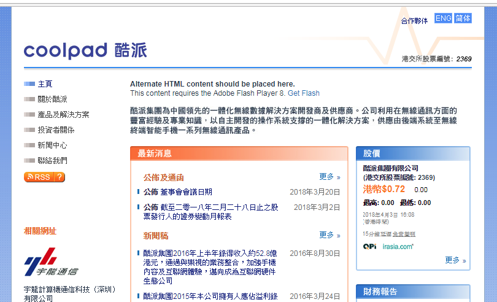The image size is (497, 302).
Task: Click the QPI logo in stock box
Action: pos(369,247)
